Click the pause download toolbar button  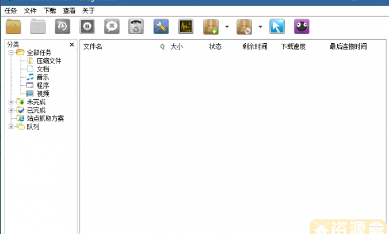click(x=87, y=27)
